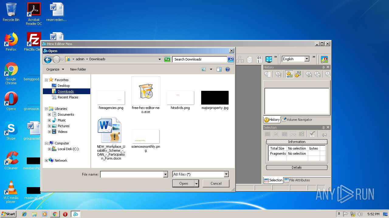This screenshot has width=389, height=218.
Task: Click admin in the address bar path
Action: point(80,59)
